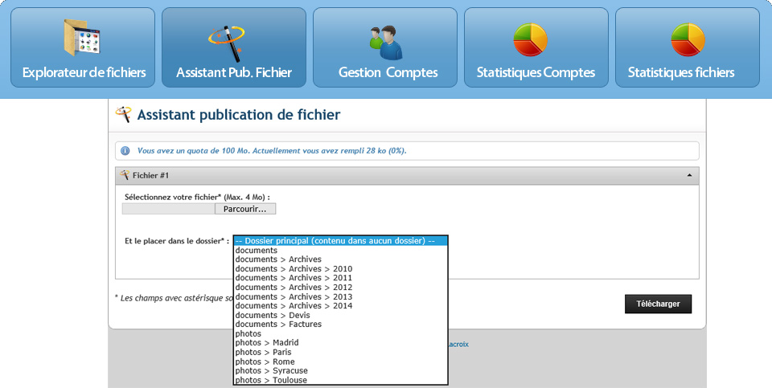Image resolution: width=772 pixels, height=388 pixels.
Task: Go to Explorateur de fichiers tab label
Action: click(x=84, y=73)
